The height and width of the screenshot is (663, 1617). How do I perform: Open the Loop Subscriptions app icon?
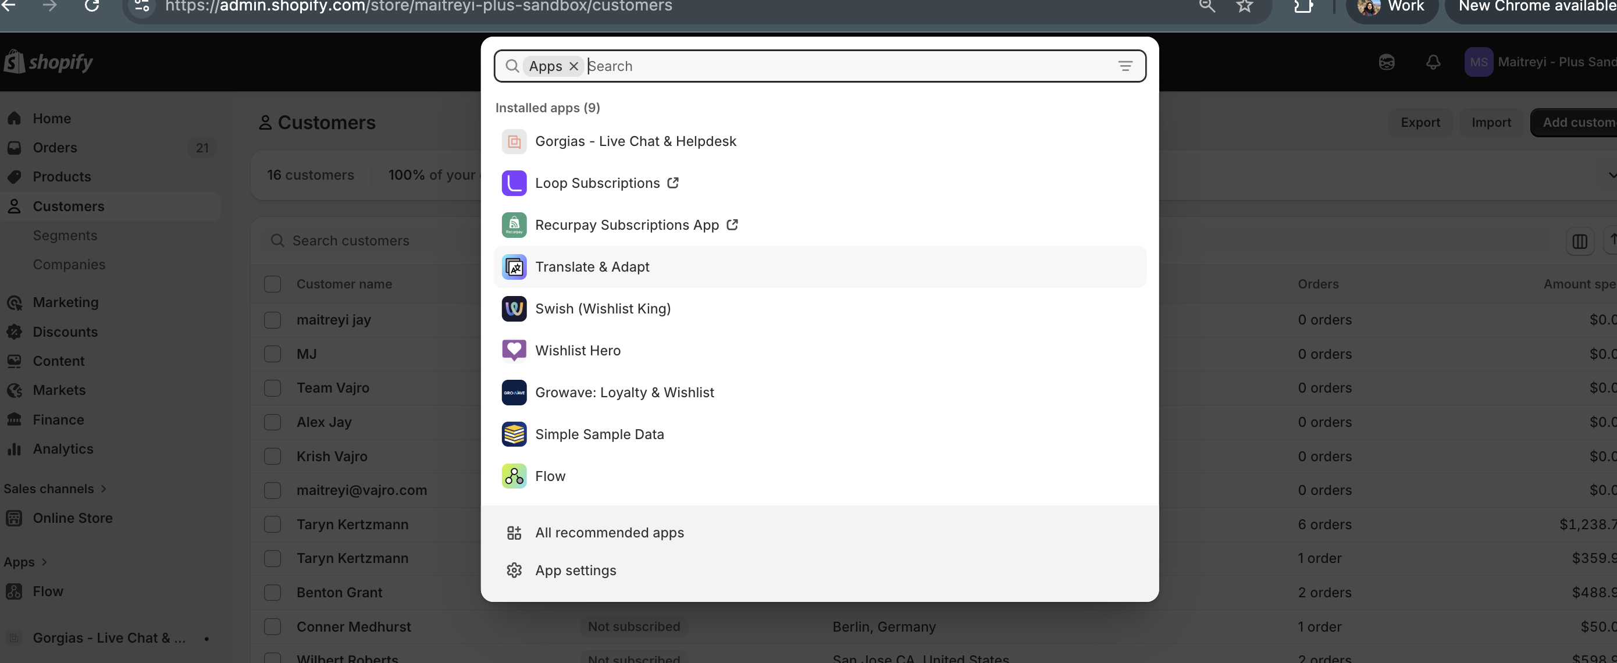pyautogui.click(x=514, y=183)
